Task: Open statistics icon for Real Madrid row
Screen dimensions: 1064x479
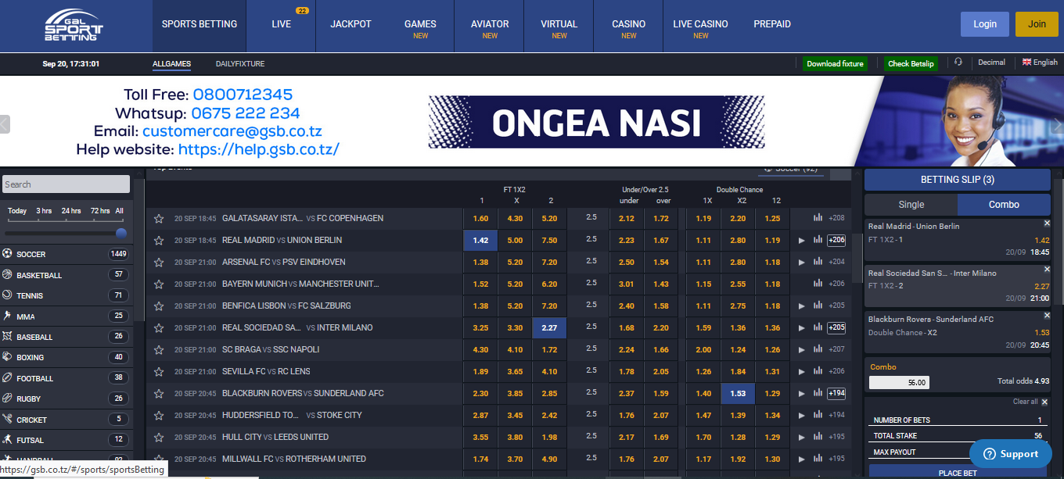Action: click(818, 240)
